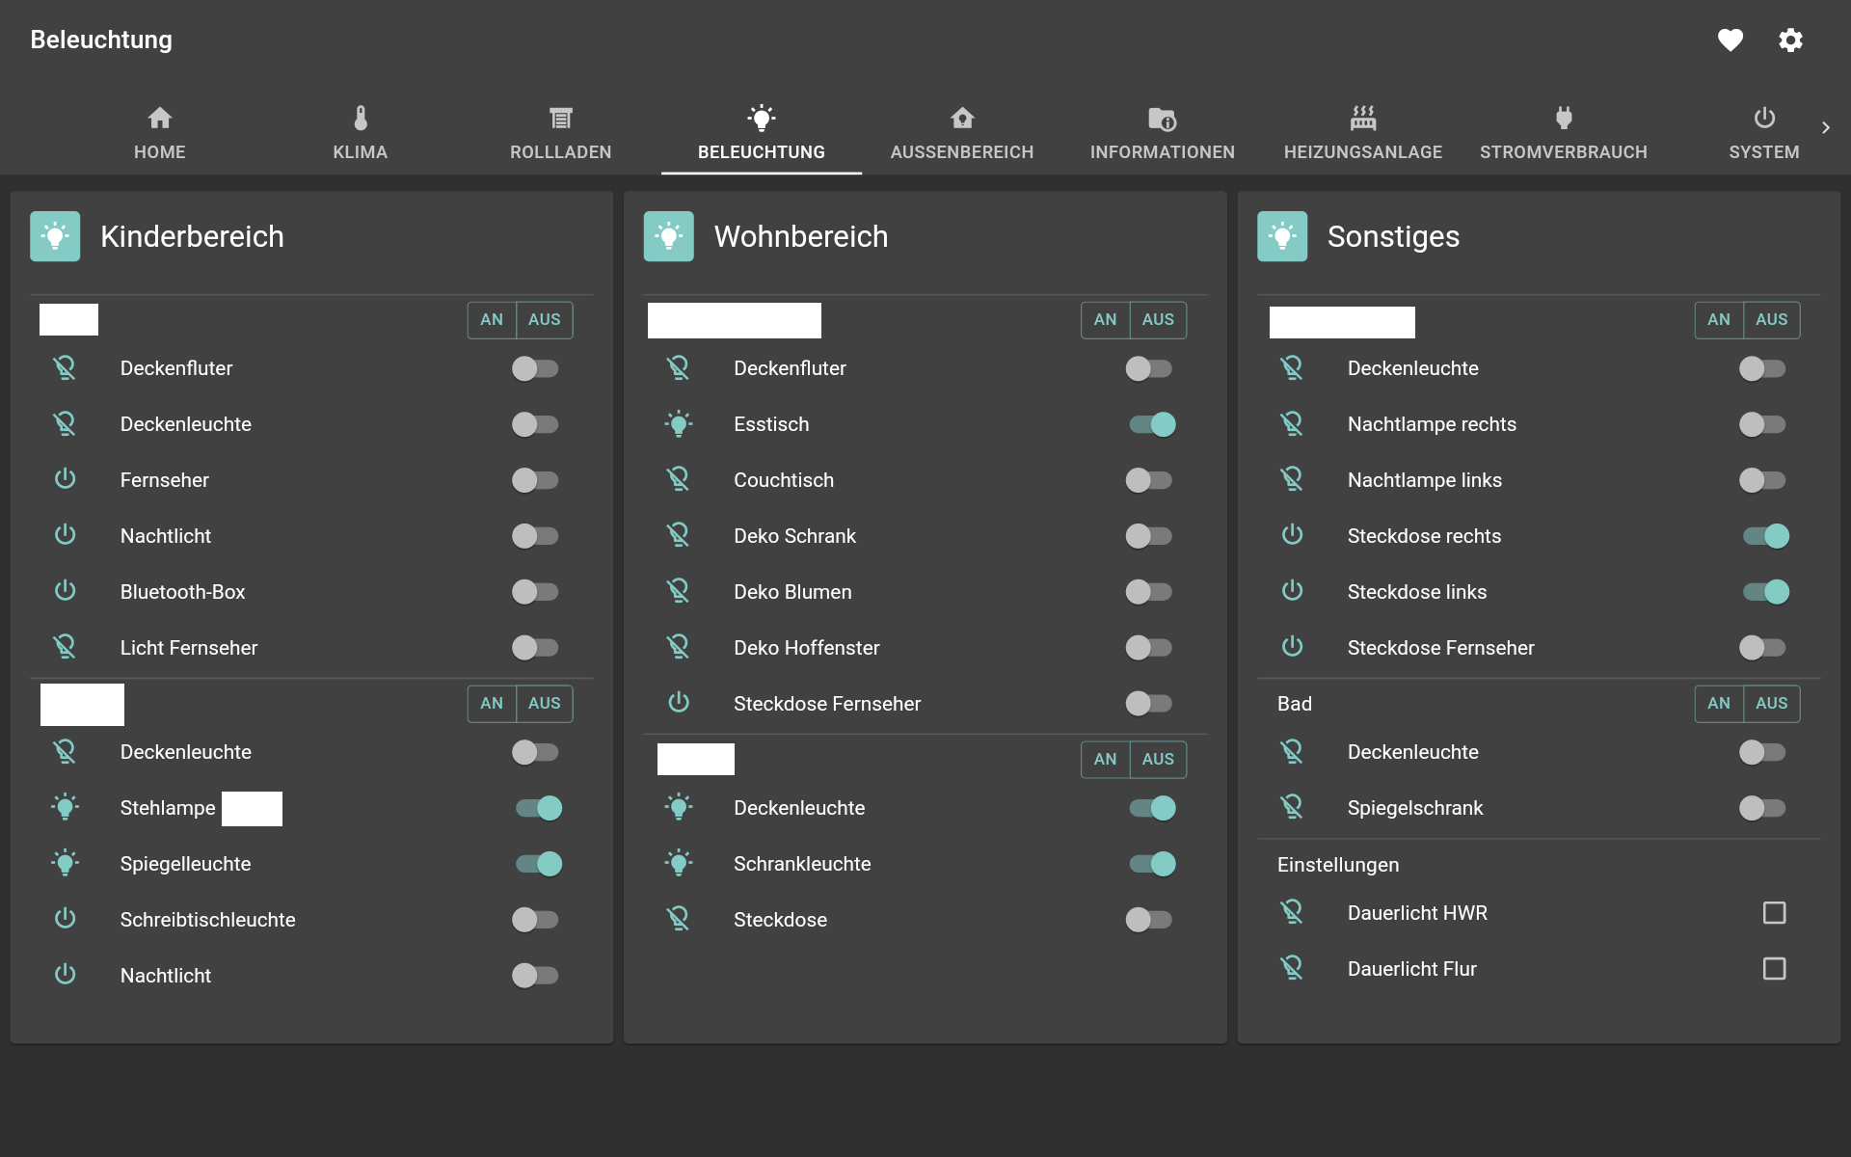1851x1157 pixels.
Task: Turn off the Spiegelleuchte switch
Action: pos(539,864)
